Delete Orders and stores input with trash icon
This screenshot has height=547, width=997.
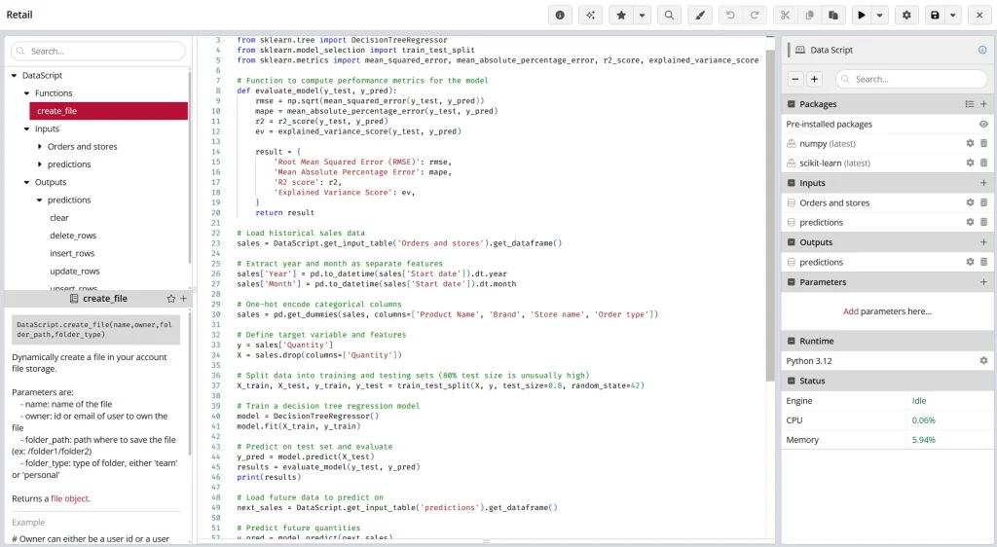[x=983, y=202]
